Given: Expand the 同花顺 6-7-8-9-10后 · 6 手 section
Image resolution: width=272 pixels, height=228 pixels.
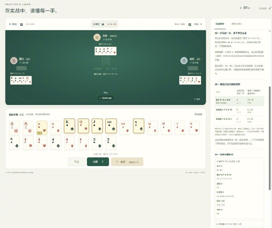Looking at the screenshot, I should coord(229,224).
